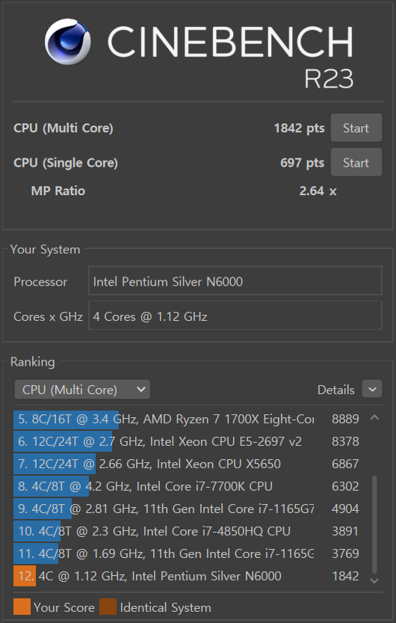Click the orange Your Score swatch
396x623 pixels.
click(x=22, y=607)
